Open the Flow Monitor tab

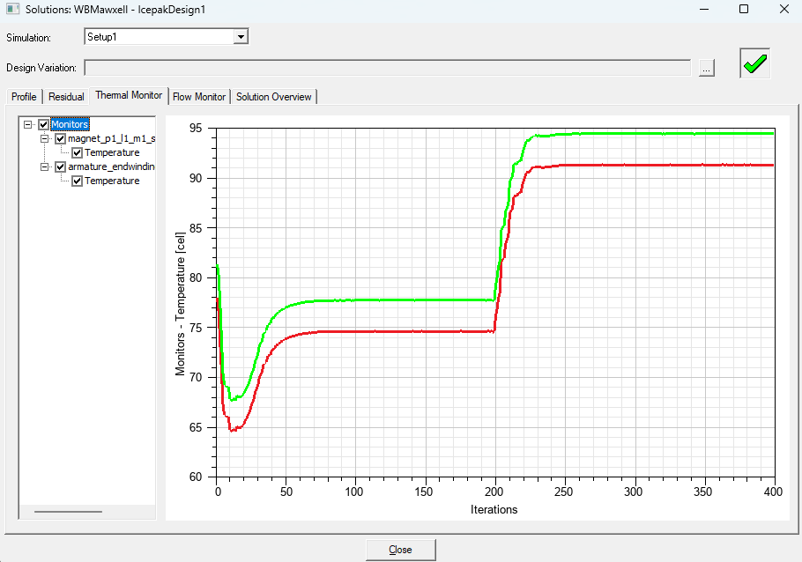[199, 97]
